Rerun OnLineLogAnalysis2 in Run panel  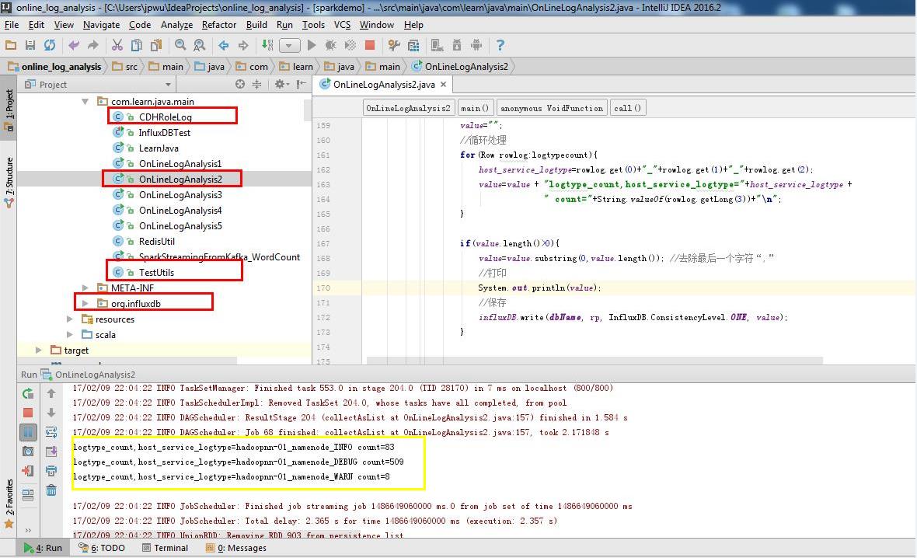pos(27,394)
